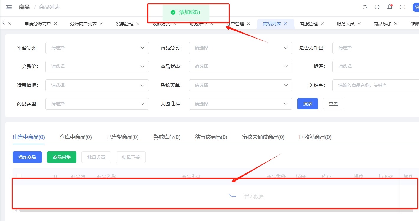The image size is (419, 221).
Task: Close the 商品列表 tab
Action: [285, 24]
